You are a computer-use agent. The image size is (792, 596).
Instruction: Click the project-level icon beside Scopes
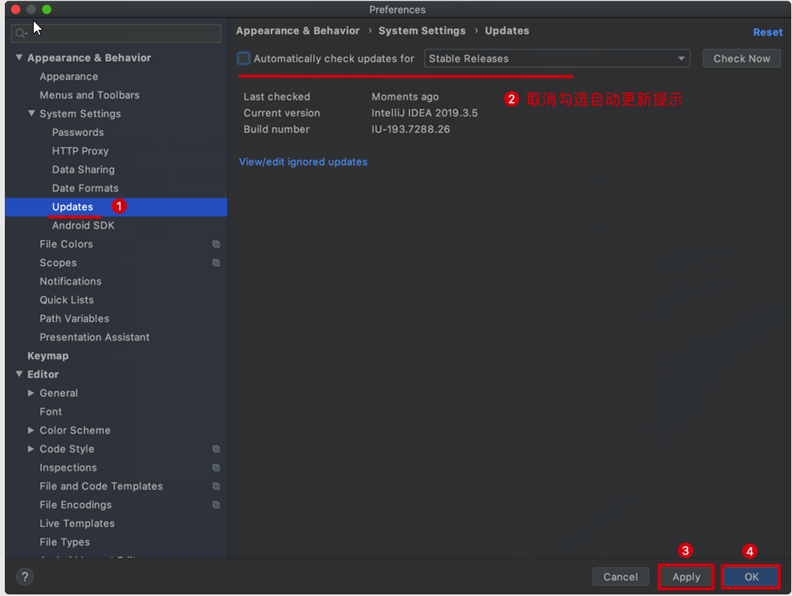point(216,263)
